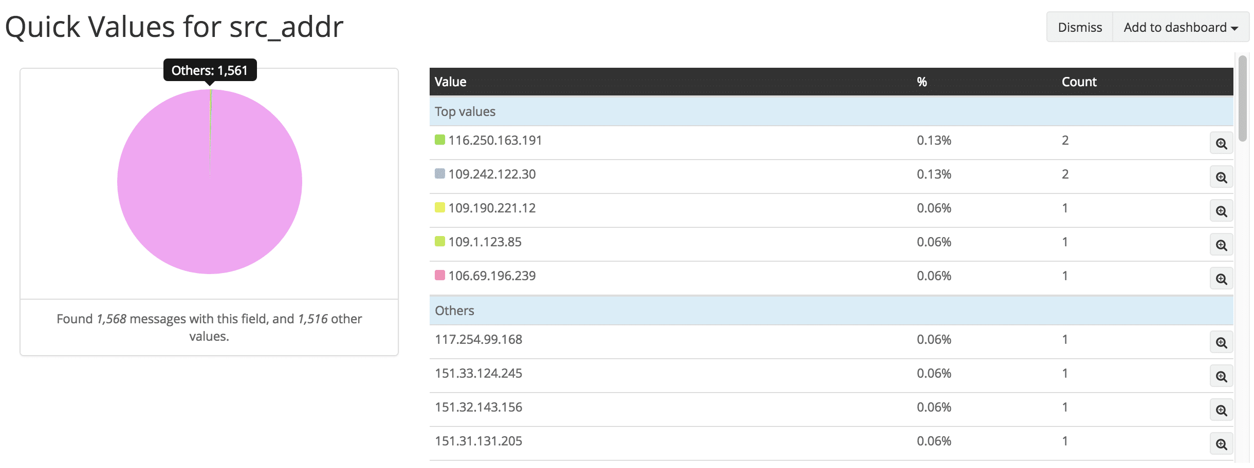Click green color swatch for 116.250.163.191
Image resolution: width=1254 pixels, height=468 pixels.
(x=440, y=140)
